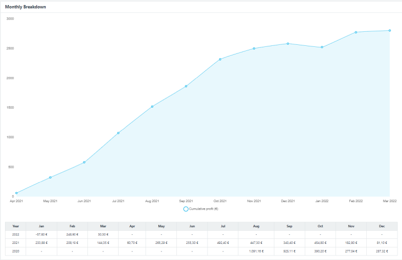Click the -57.60 € January 2022 cell
Image resolution: width=402 pixels, height=260 pixels.
(41, 234)
